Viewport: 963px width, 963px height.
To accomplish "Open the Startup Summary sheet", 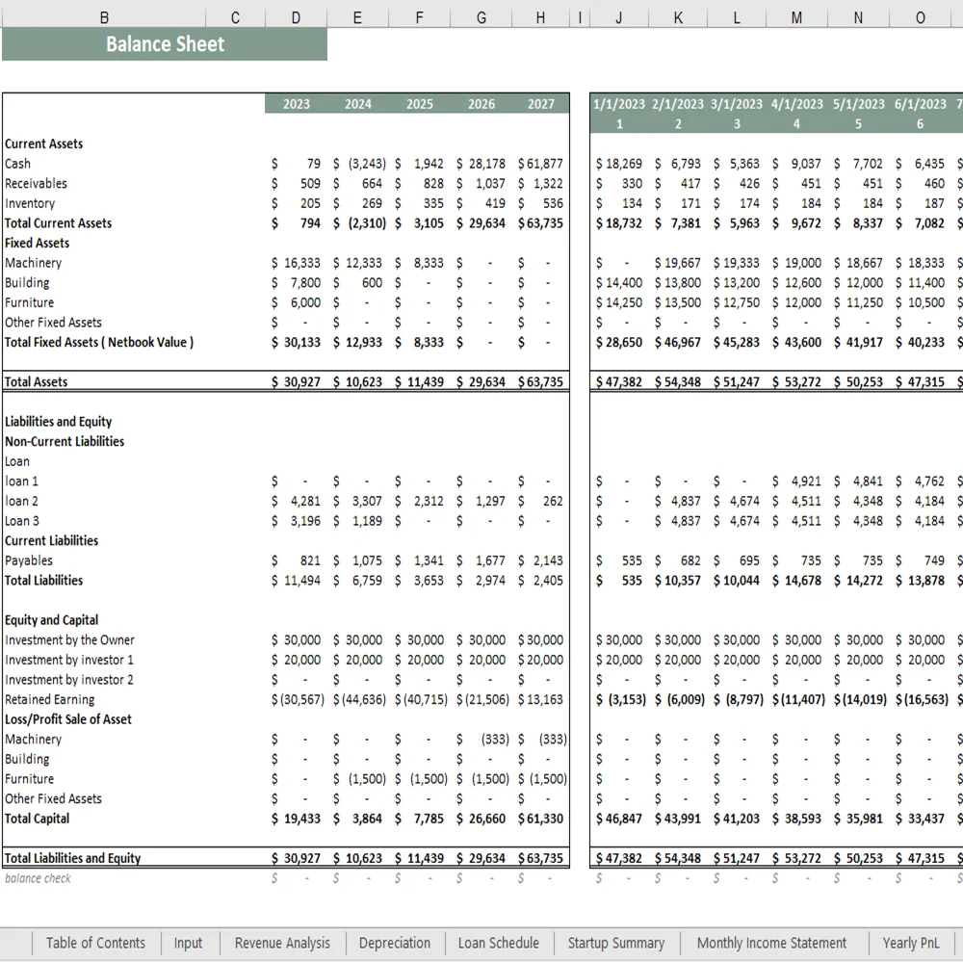I will pyautogui.click(x=616, y=943).
